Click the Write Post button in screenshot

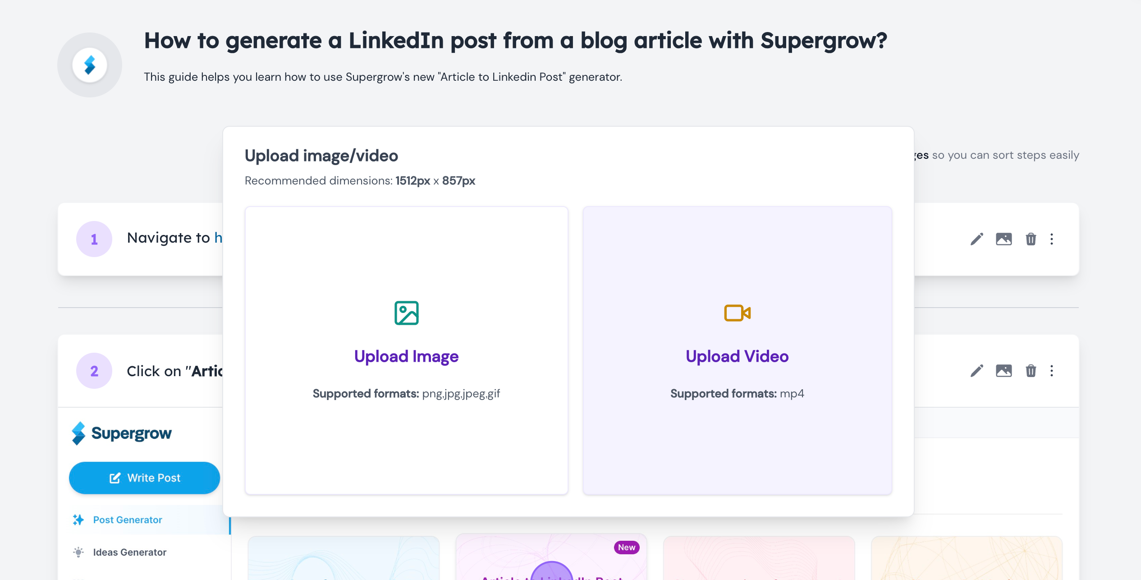(144, 478)
